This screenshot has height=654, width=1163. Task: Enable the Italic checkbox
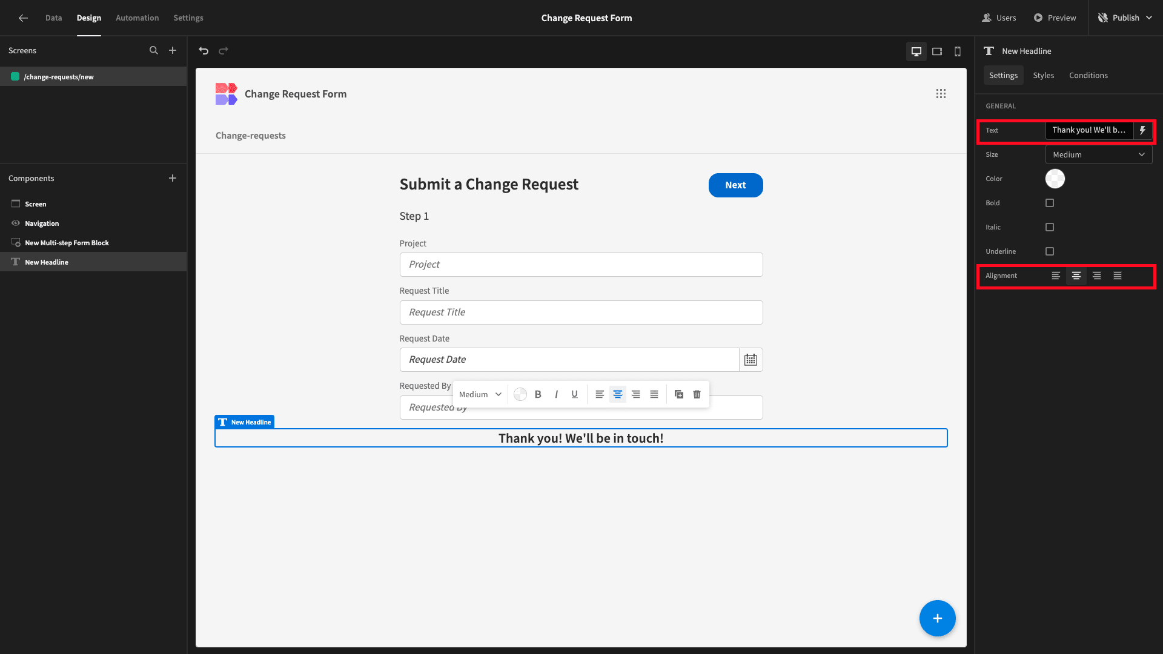click(x=1050, y=227)
